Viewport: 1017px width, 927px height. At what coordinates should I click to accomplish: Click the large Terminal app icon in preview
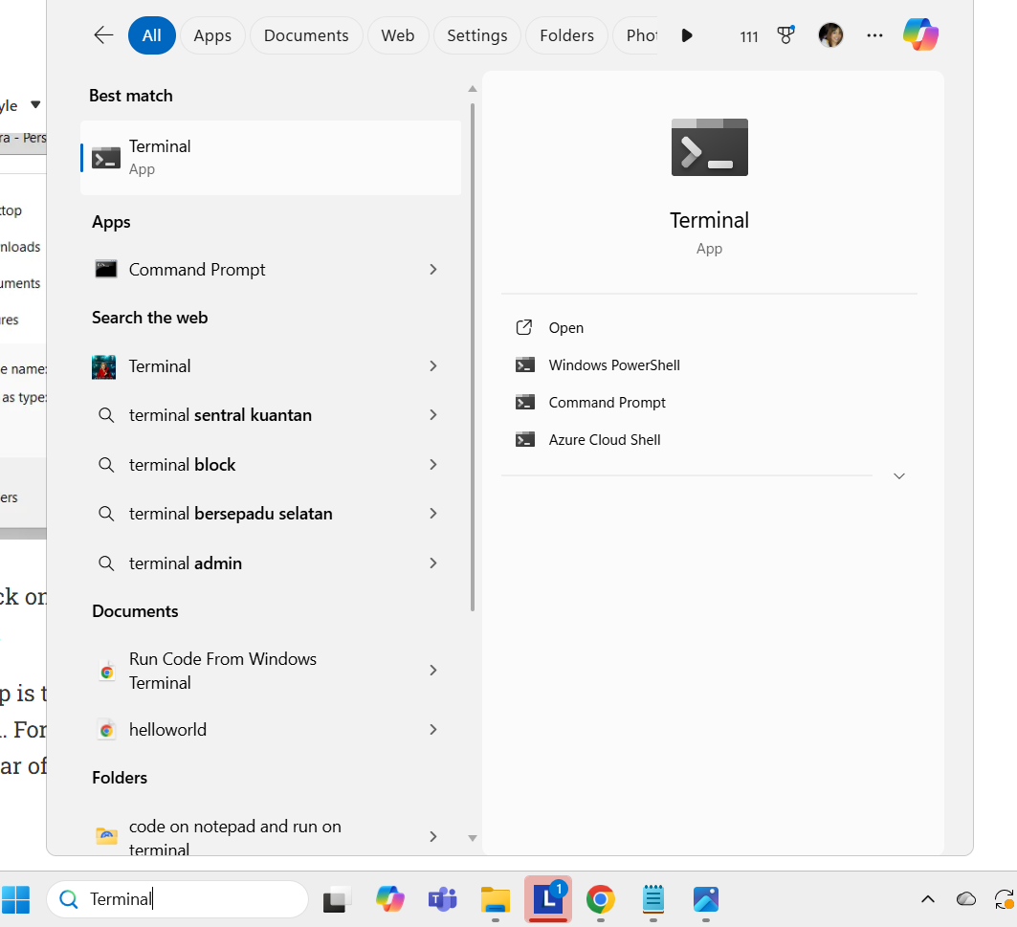pyautogui.click(x=710, y=147)
